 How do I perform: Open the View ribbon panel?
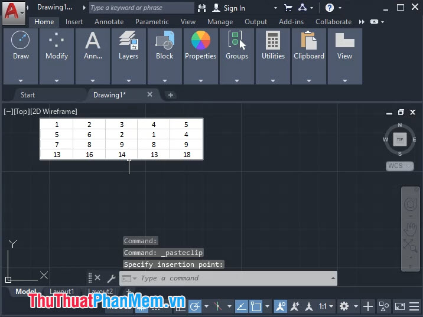tap(345, 56)
